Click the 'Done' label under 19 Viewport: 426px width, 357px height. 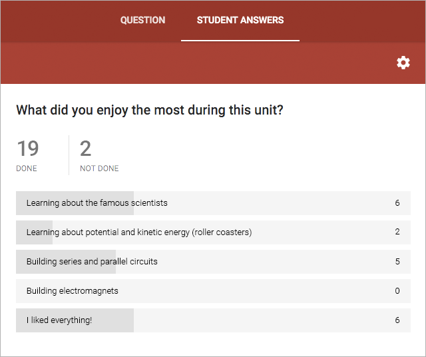point(27,169)
